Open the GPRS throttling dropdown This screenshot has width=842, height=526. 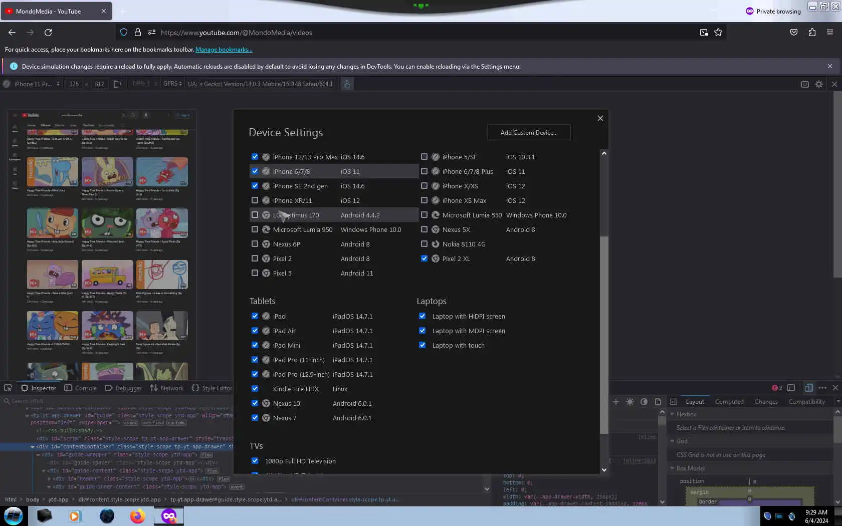(x=172, y=84)
